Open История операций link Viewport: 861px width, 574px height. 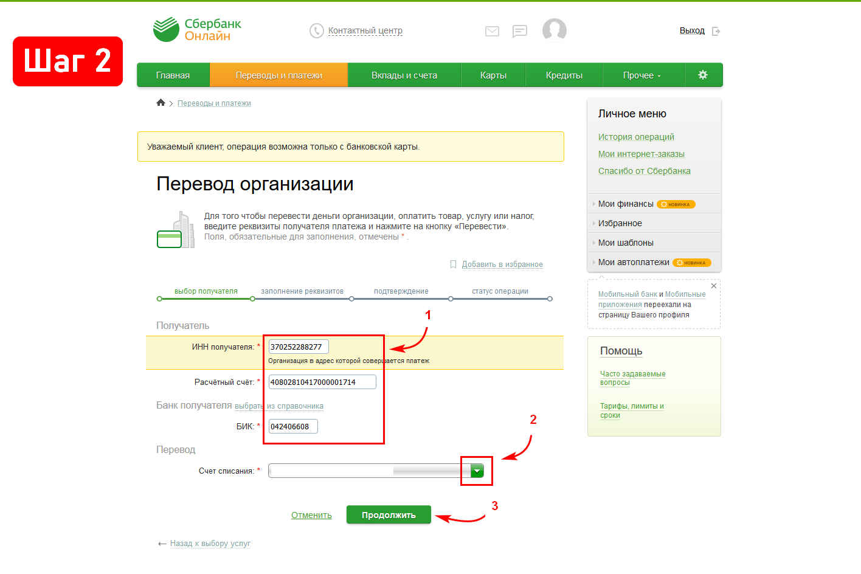636,137
